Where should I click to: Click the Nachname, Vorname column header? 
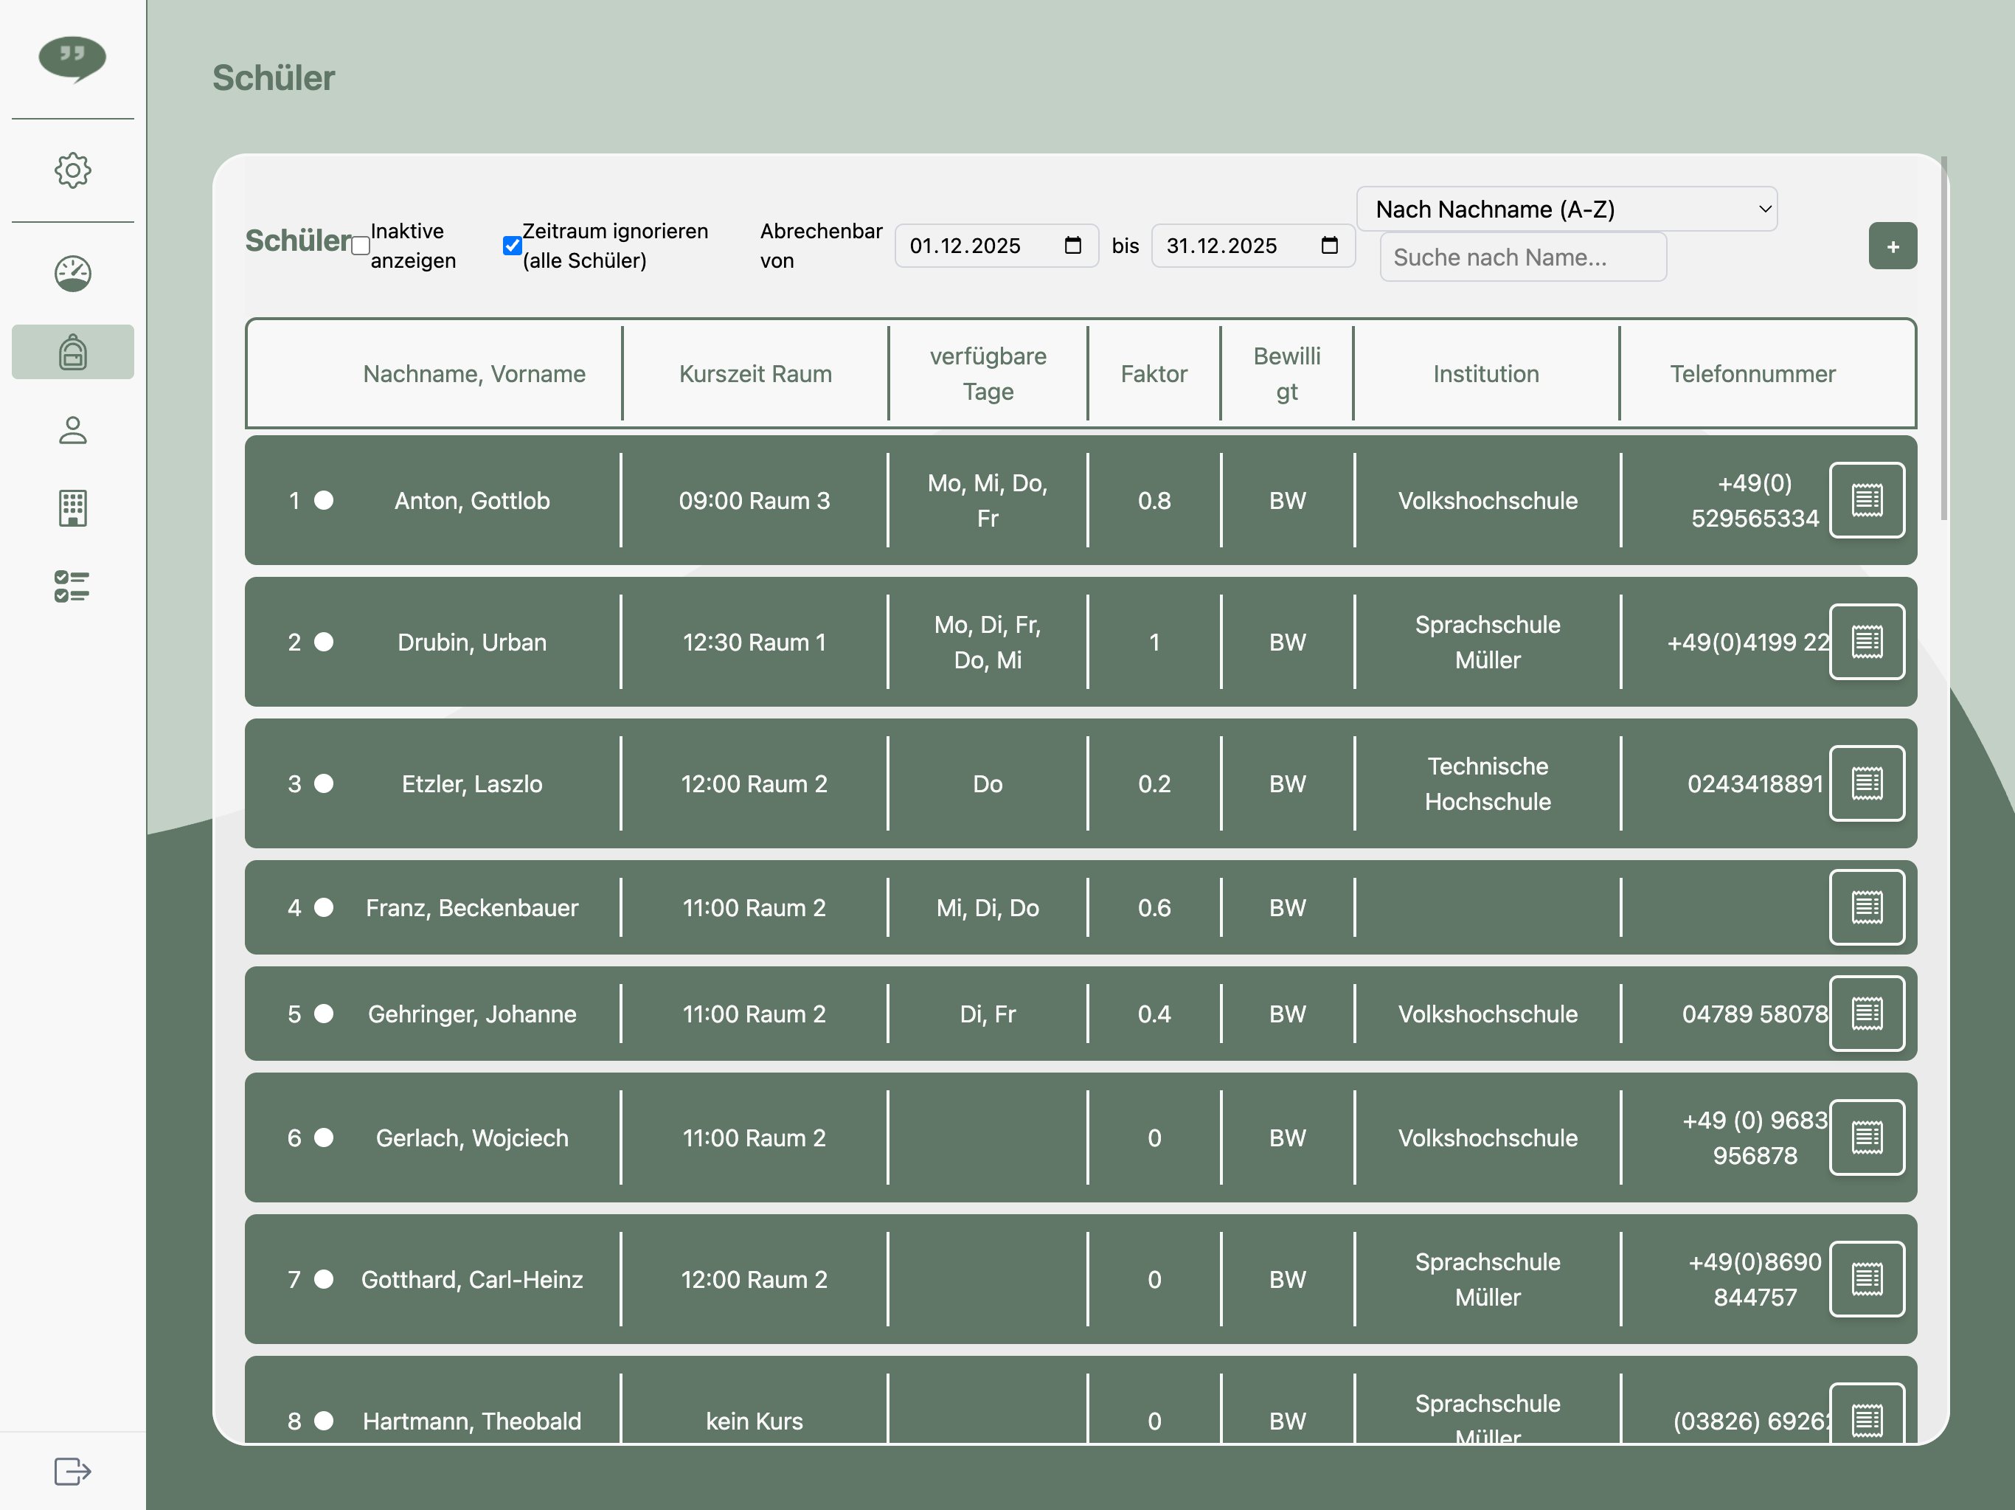pos(474,373)
